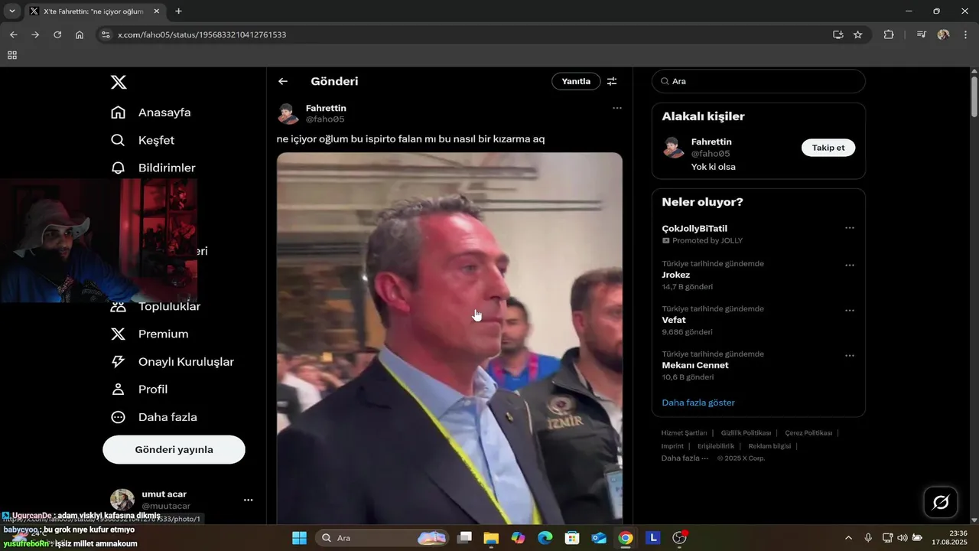
Task: Open File Explorer from the taskbar
Action: 490,538
